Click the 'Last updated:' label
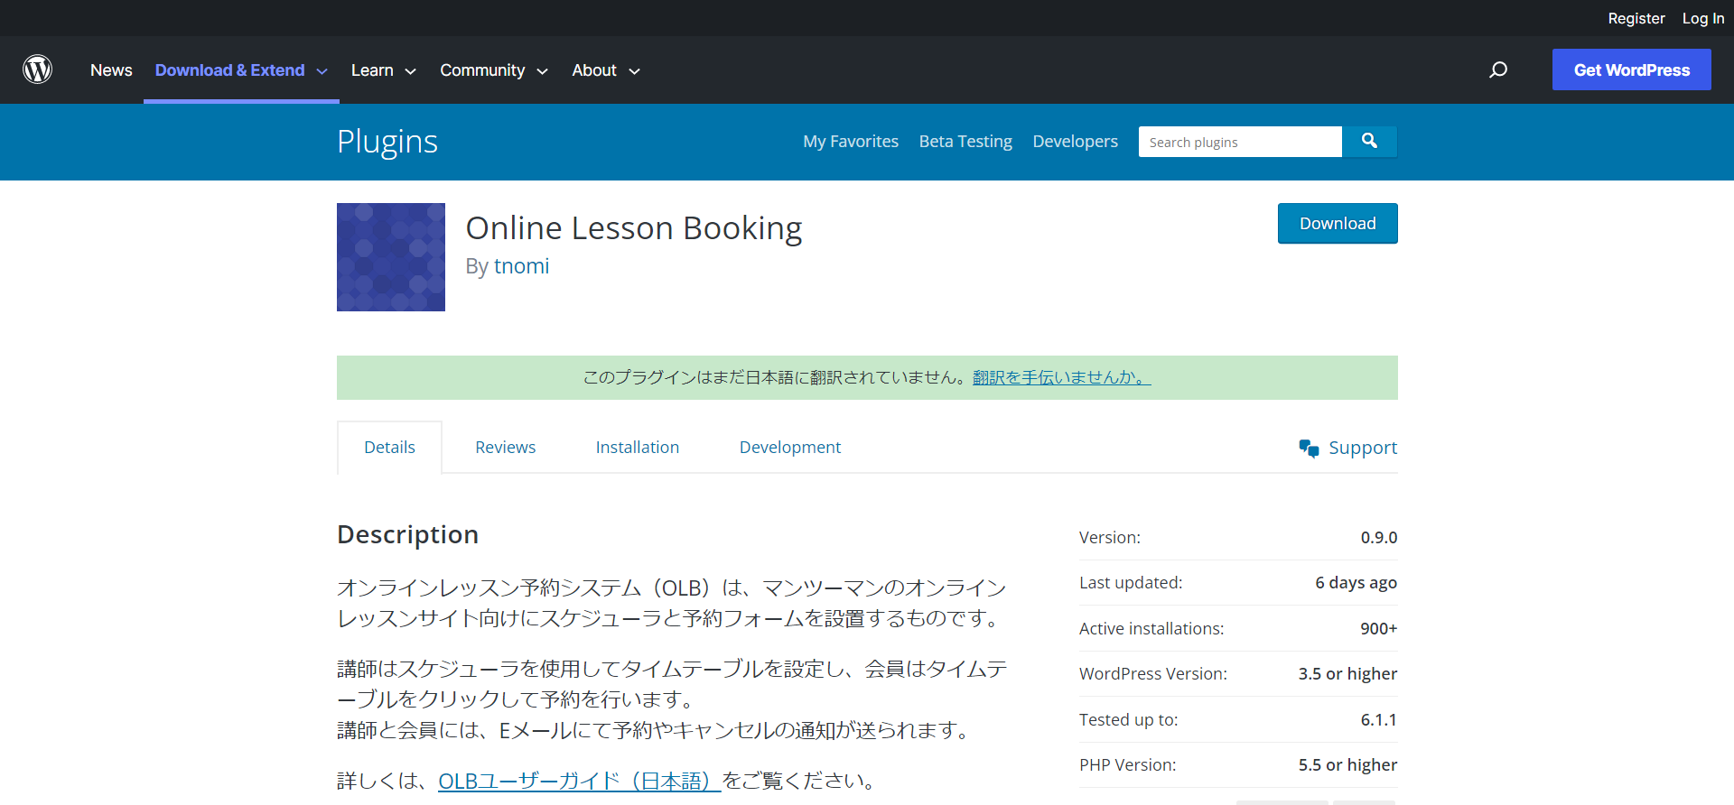 tap(1131, 582)
